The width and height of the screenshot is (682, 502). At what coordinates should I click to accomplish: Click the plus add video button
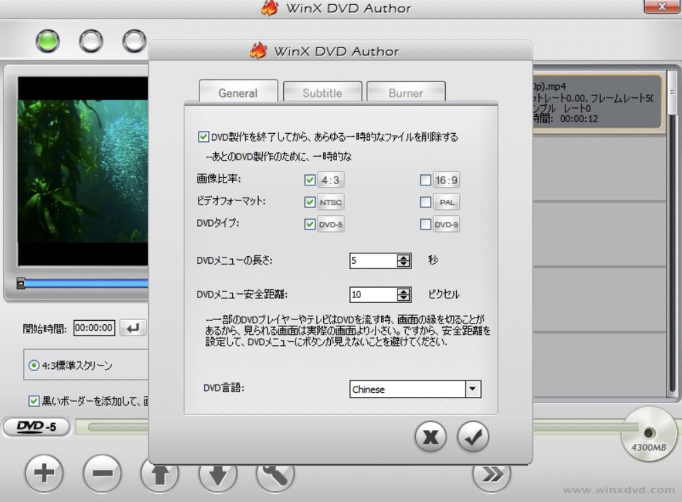pos(44,473)
